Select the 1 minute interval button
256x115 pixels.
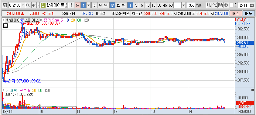[130, 5]
